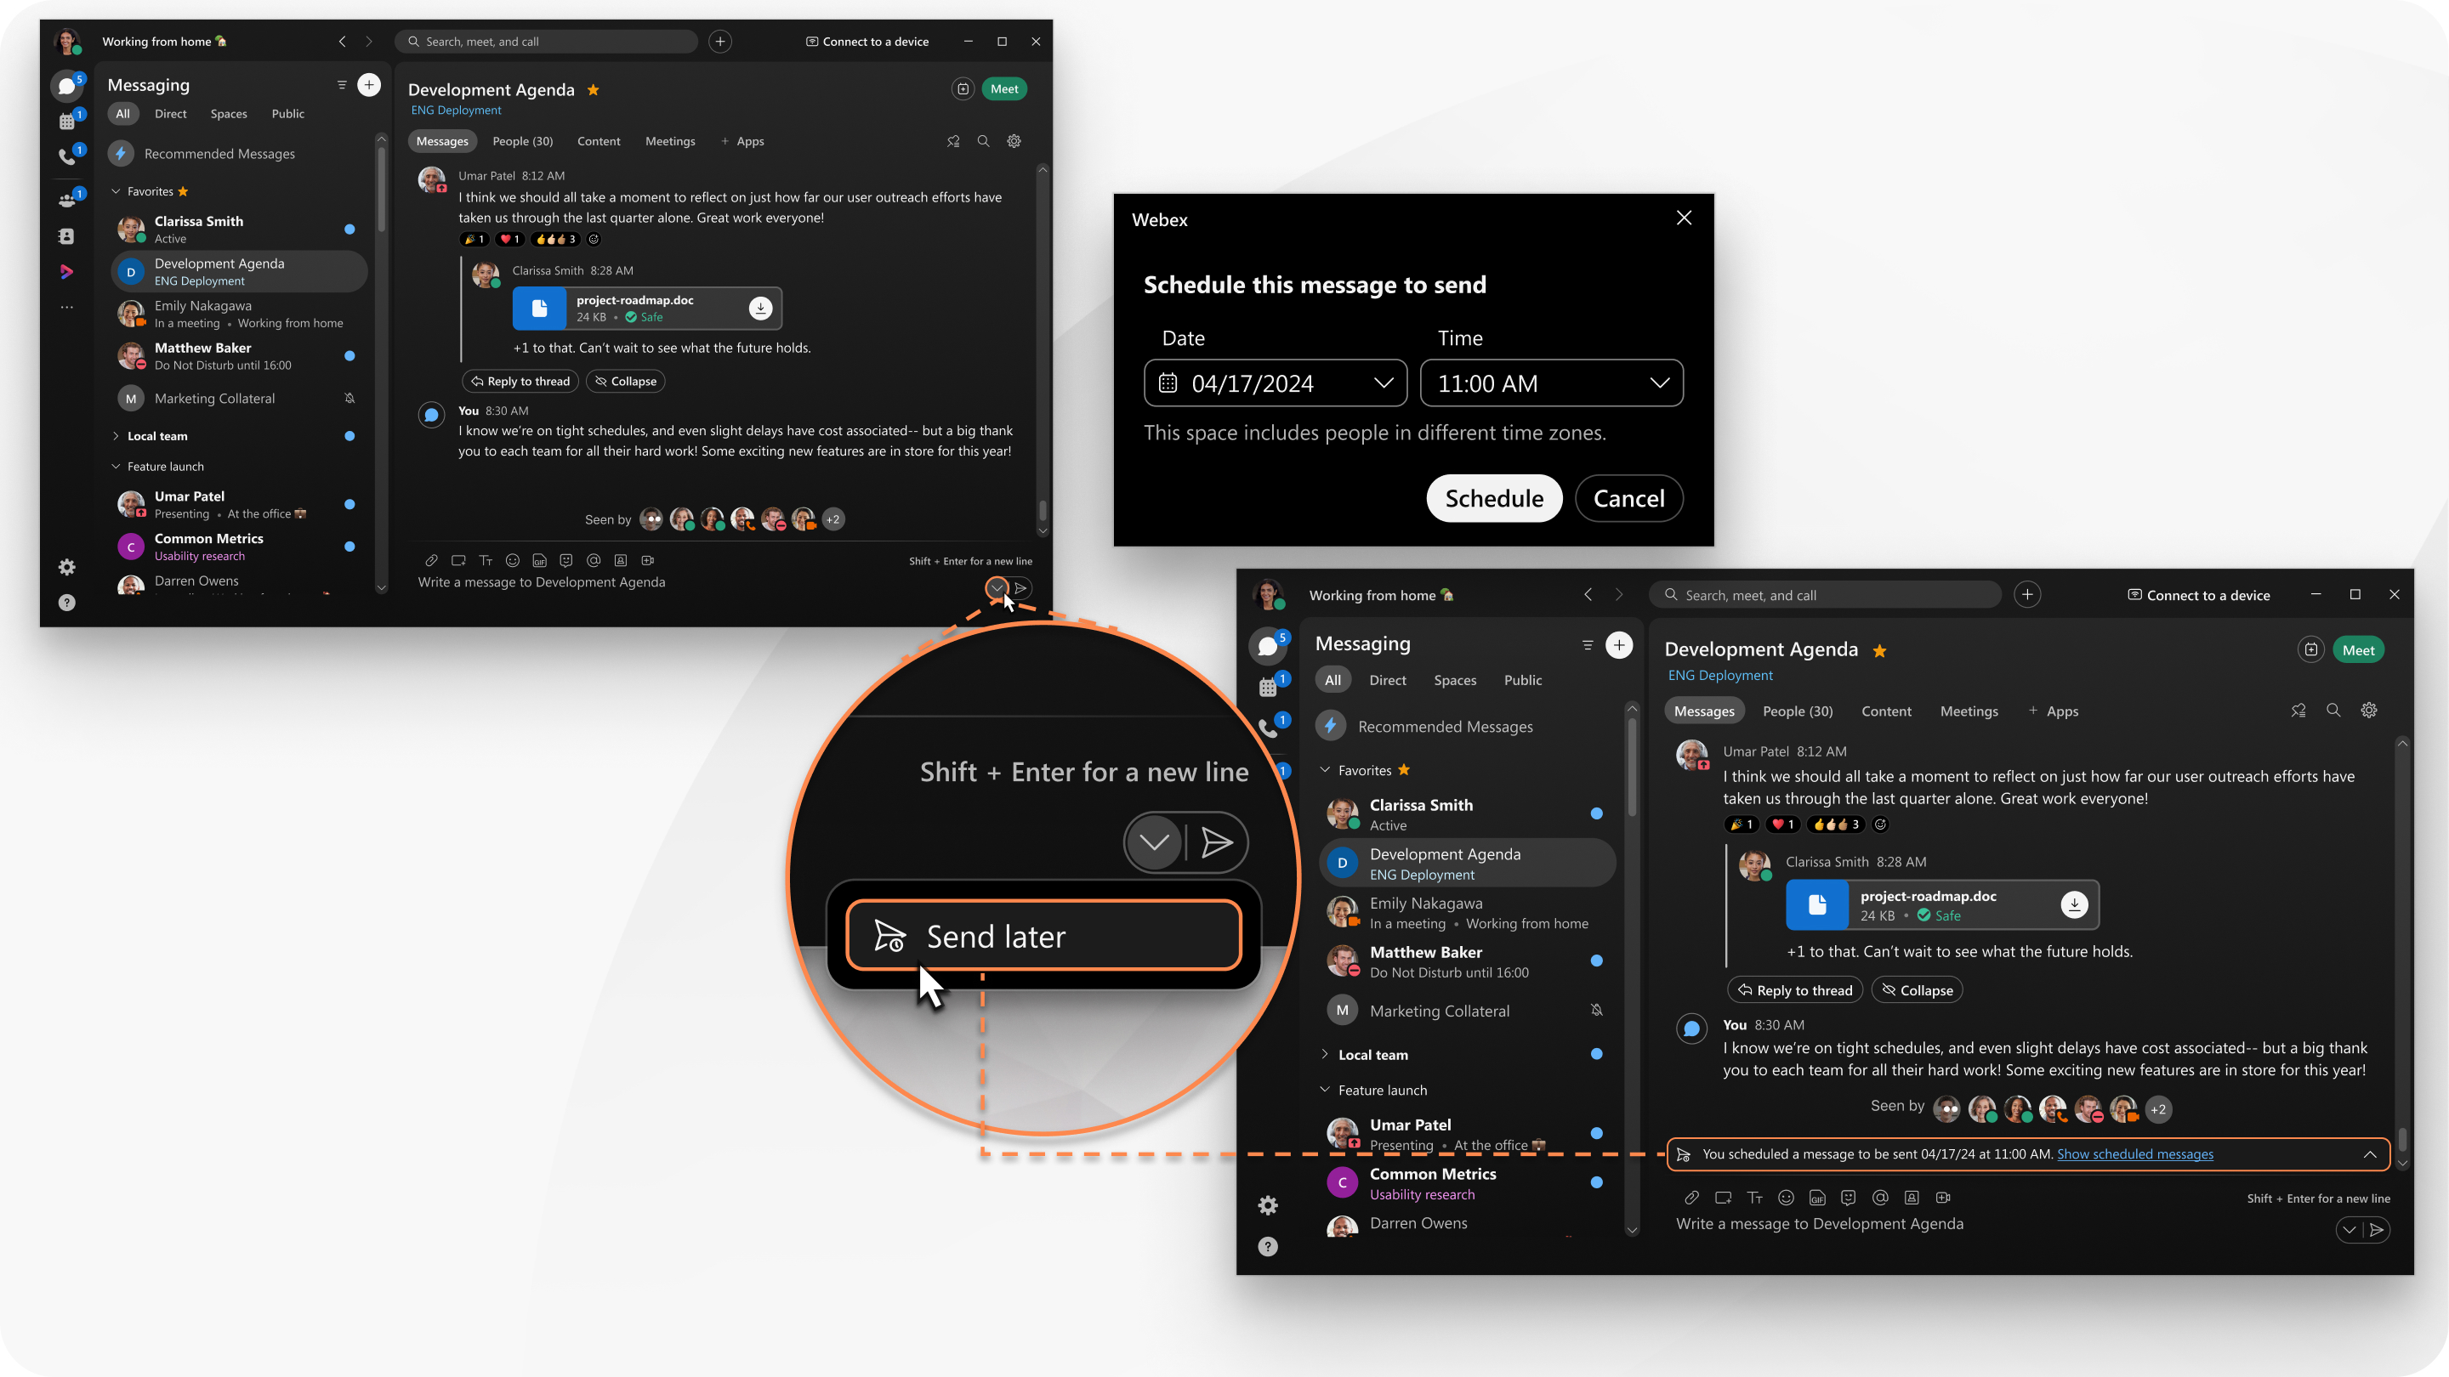Click visibility toggle on Marketing Collateral
2449x1377 pixels.
tap(348, 397)
